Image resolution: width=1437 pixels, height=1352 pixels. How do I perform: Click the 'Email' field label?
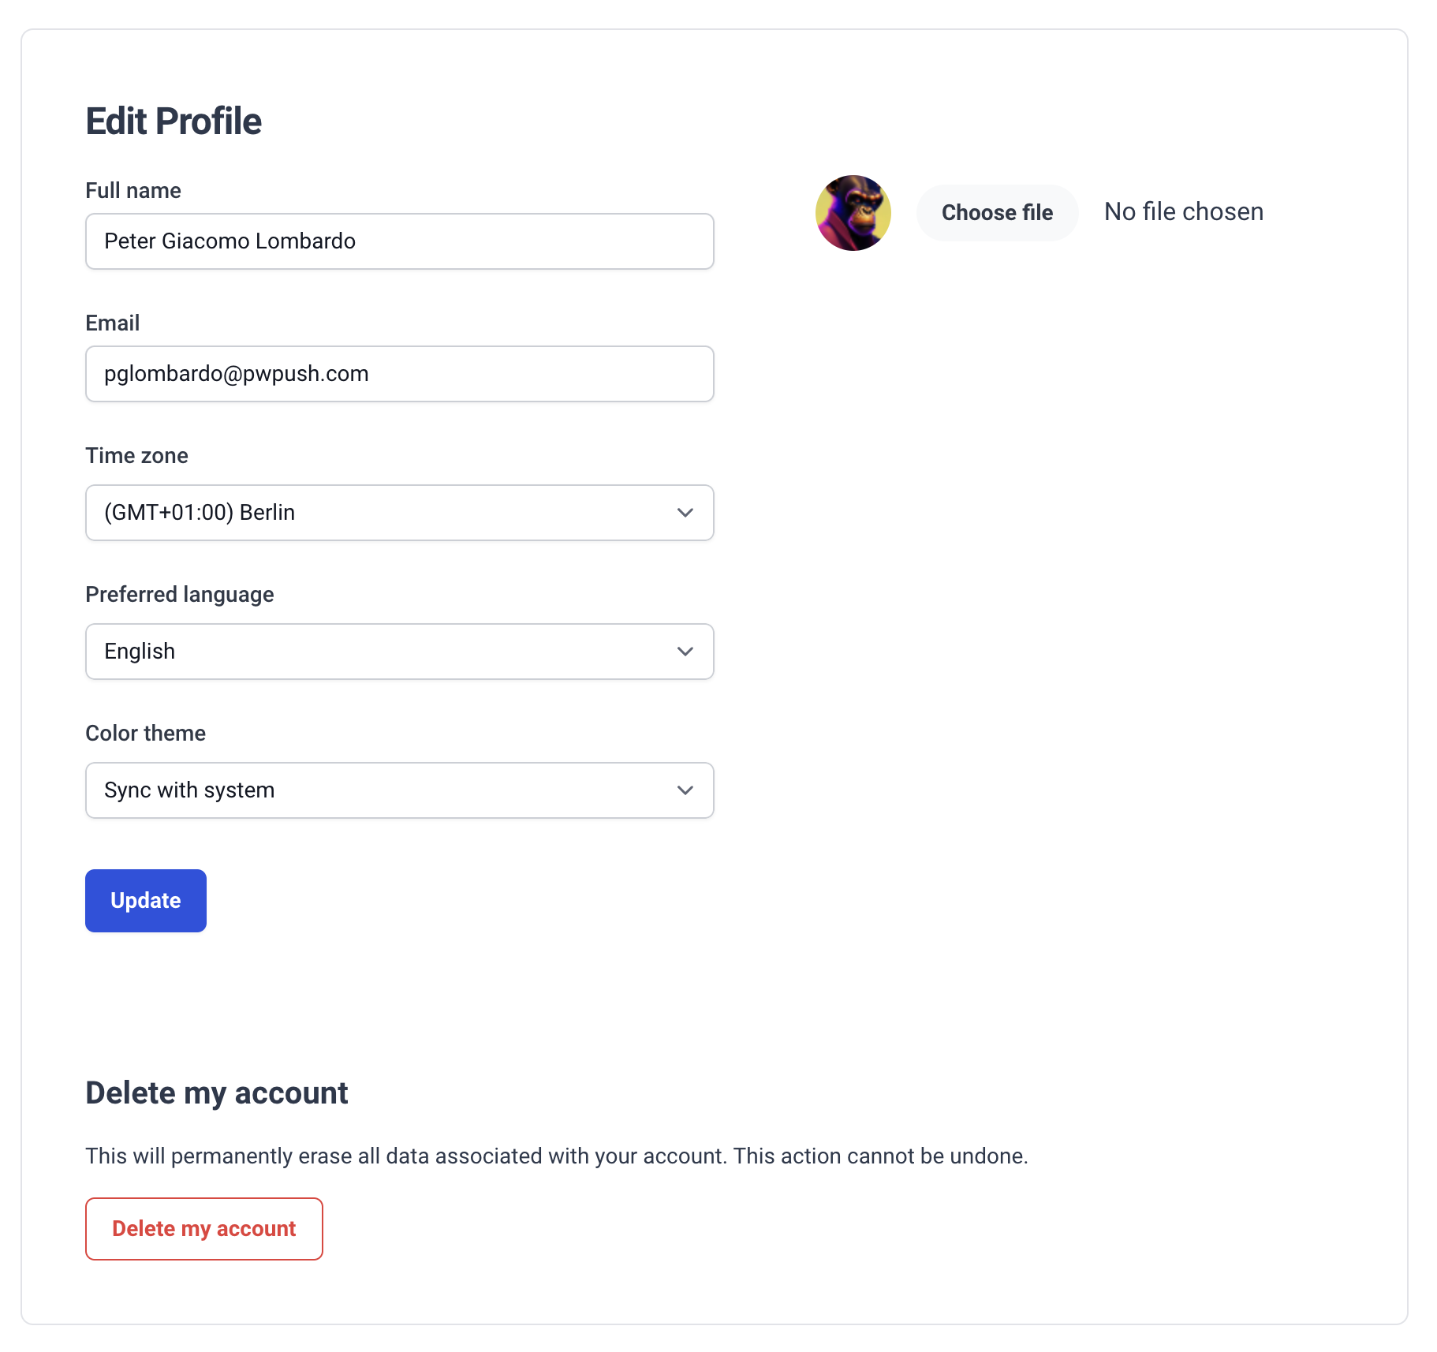[113, 323]
